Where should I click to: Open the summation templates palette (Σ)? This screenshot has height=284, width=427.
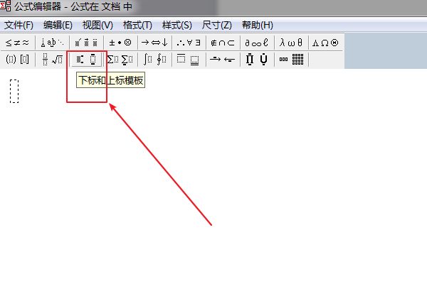tap(120, 59)
